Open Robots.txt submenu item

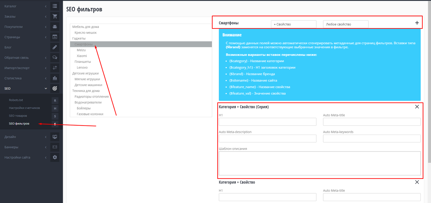pos(16,100)
